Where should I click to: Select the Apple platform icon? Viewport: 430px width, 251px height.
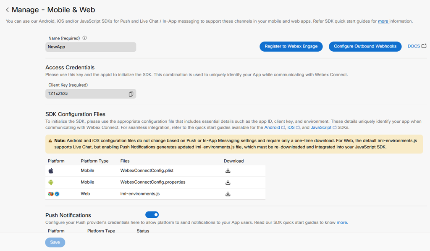(x=52, y=170)
